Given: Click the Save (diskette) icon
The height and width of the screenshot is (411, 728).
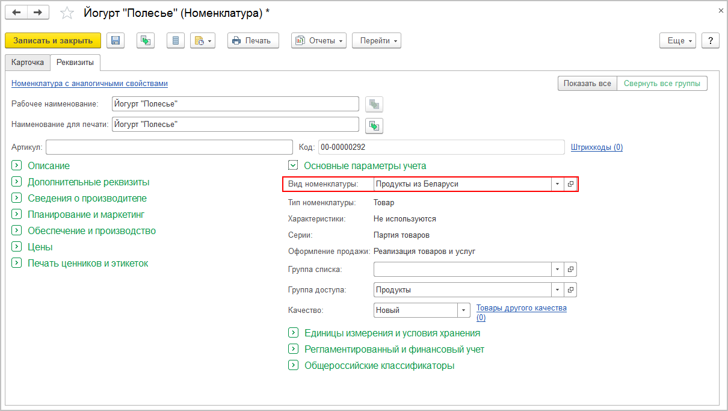Looking at the screenshot, I should (115, 40).
